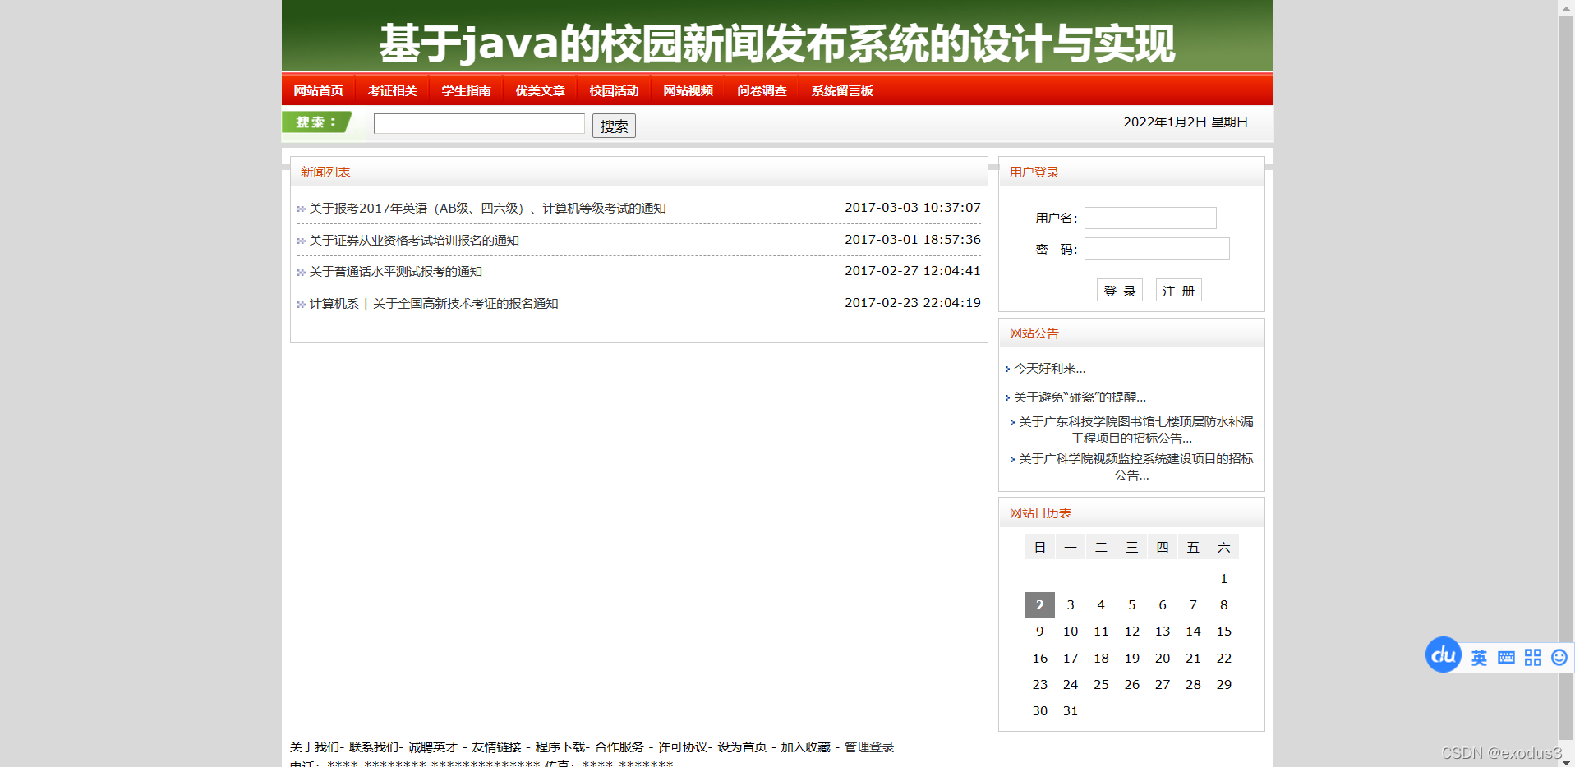Open announcement about 视频监控系统建设项目
The height and width of the screenshot is (767, 1575).
point(1135,467)
